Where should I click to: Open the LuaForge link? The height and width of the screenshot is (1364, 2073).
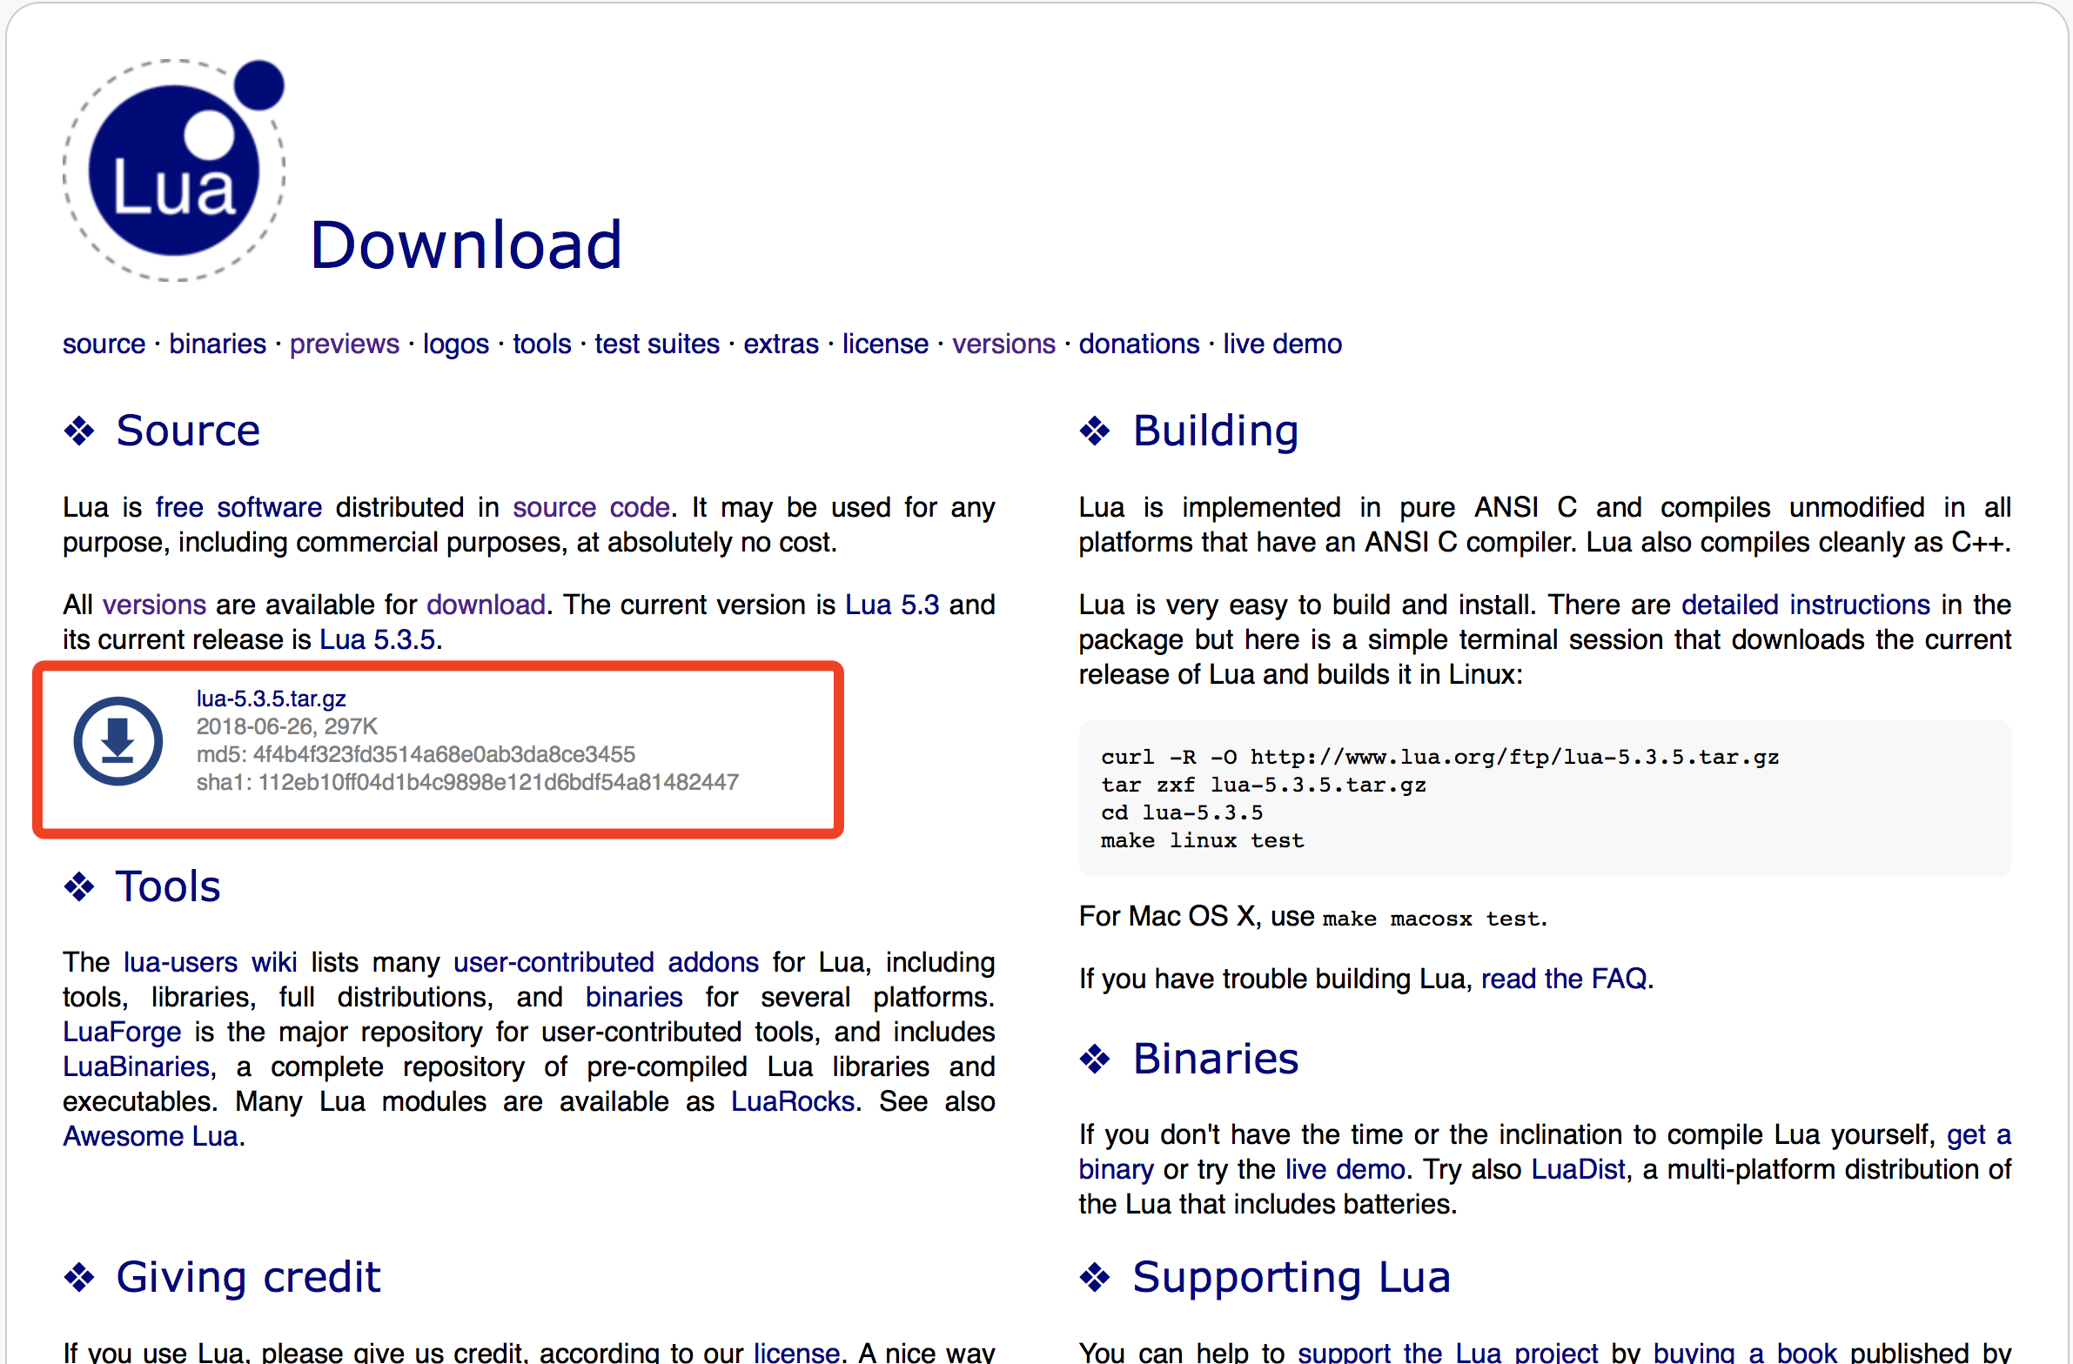(x=122, y=1032)
